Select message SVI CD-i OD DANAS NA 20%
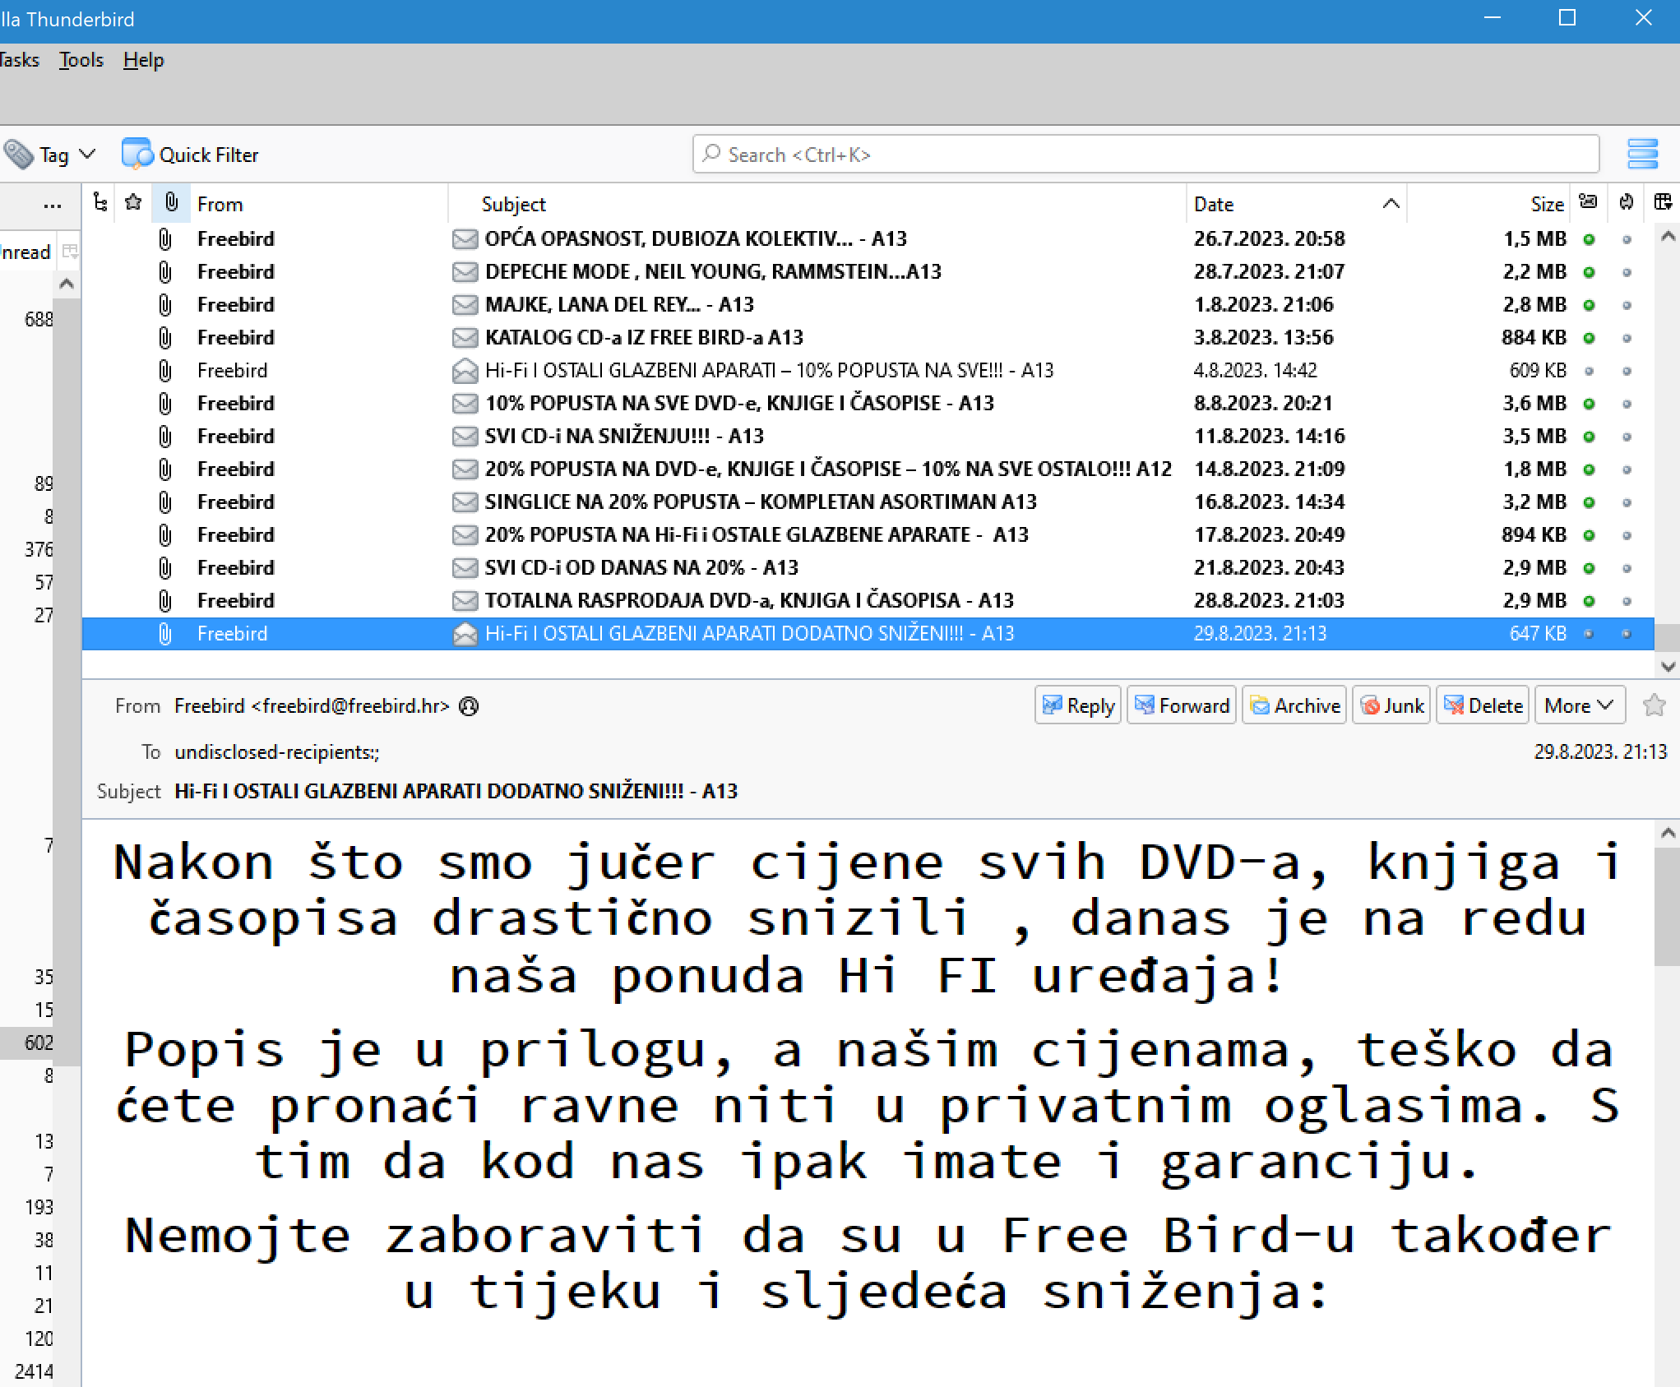 868,567
